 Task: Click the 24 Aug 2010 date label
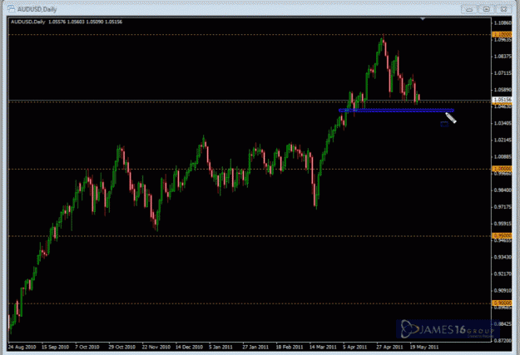[22, 347]
